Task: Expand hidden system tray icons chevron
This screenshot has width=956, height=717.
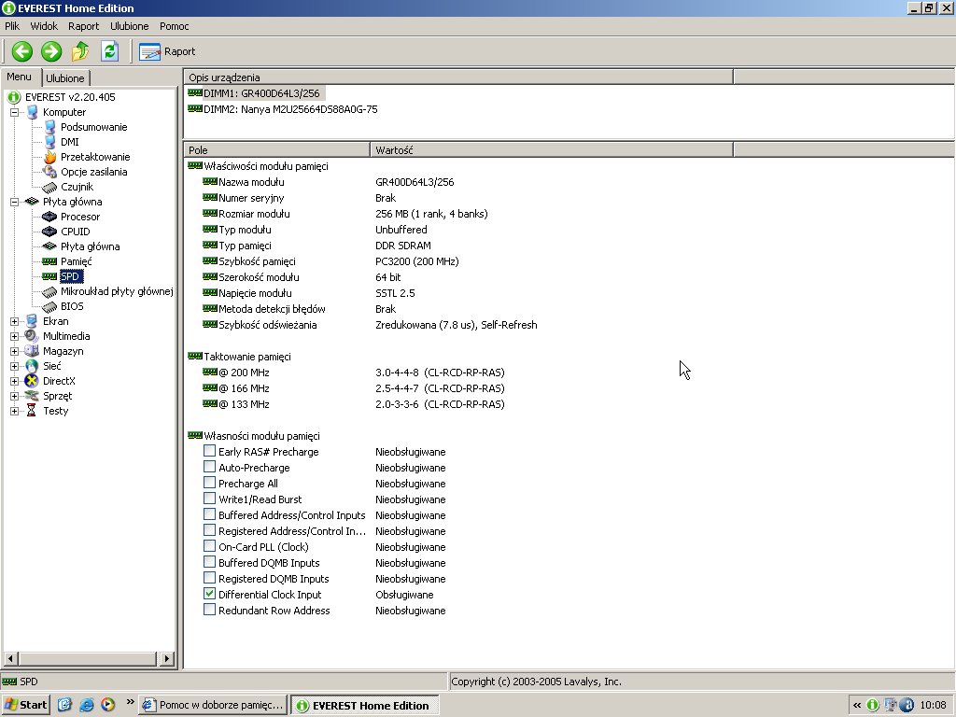Action: click(x=857, y=706)
